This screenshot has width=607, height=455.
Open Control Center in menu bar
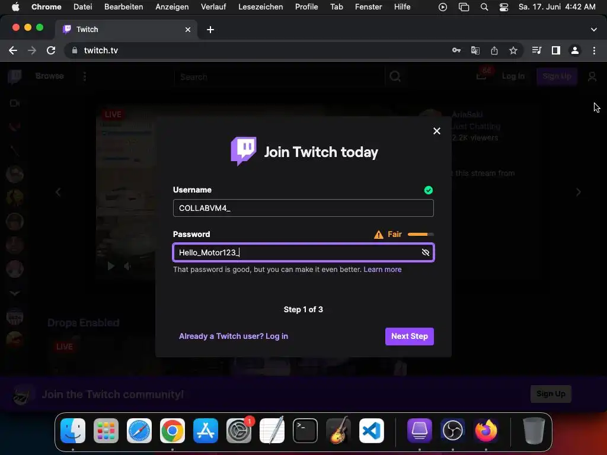504,7
